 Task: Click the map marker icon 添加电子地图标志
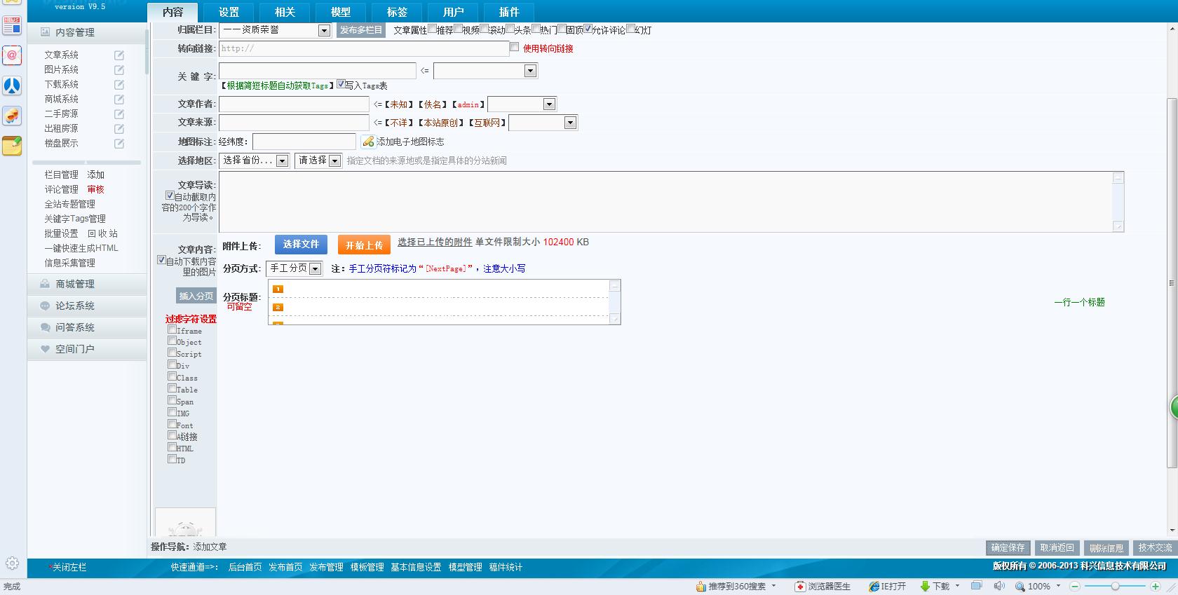[x=368, y=142]
